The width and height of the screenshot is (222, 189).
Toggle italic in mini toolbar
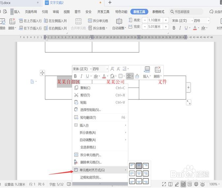pos(81,76)
